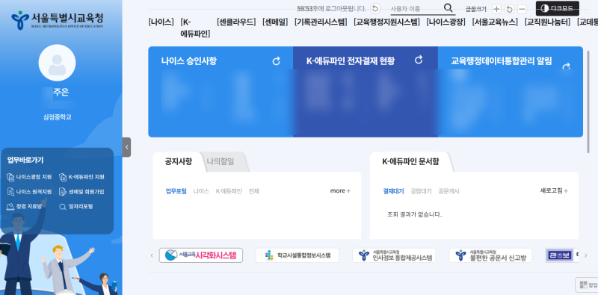Open 청렴 자료방 shortcut
Image resolution: width=598 pixels, height=295 pixels.
click(25, 207)
